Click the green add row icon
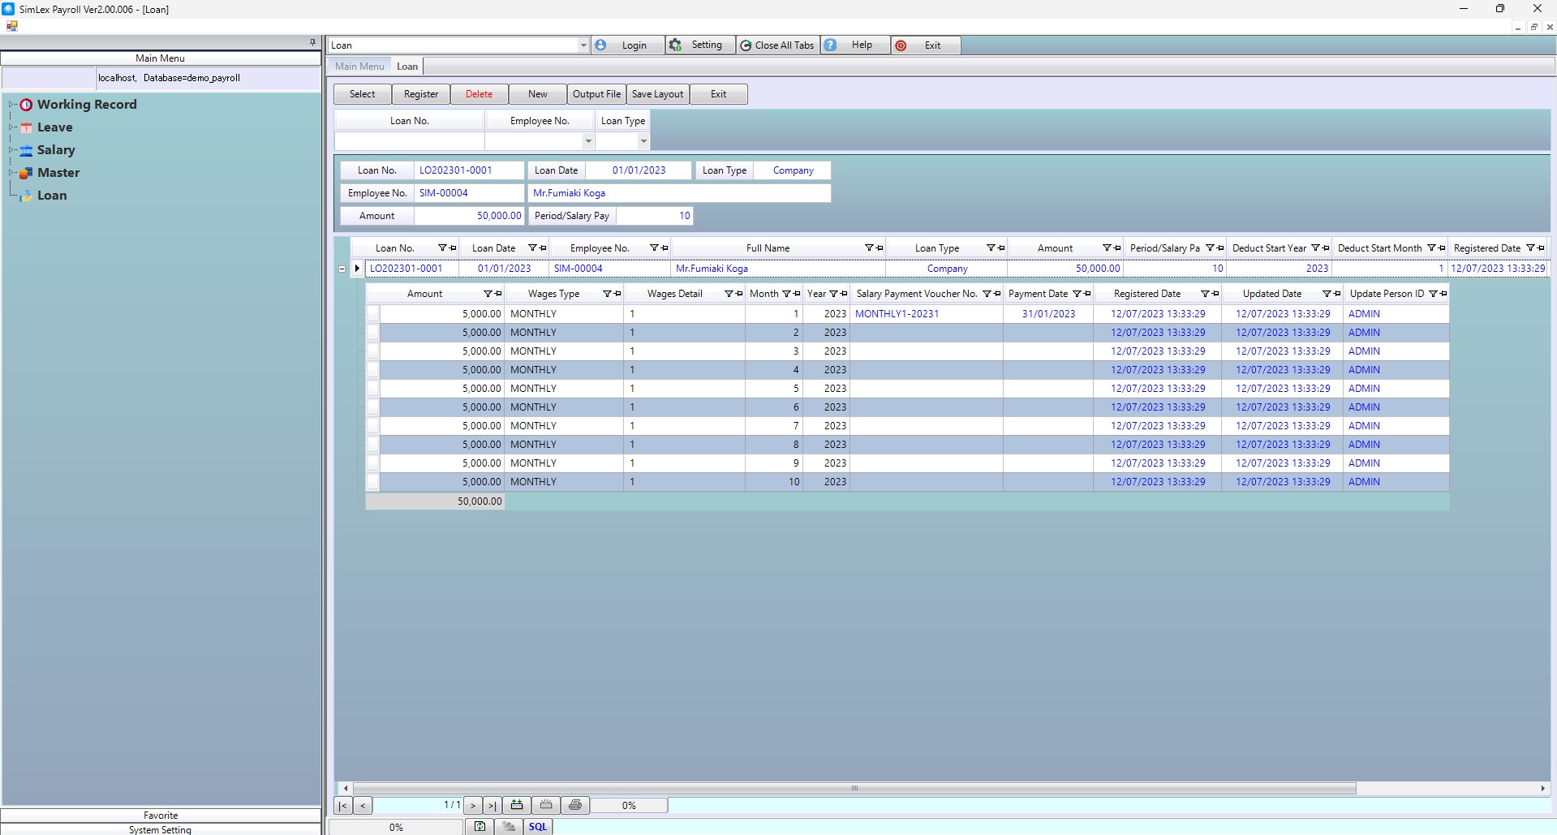This screenshot has width=1557, height=835. pos(517,805)
